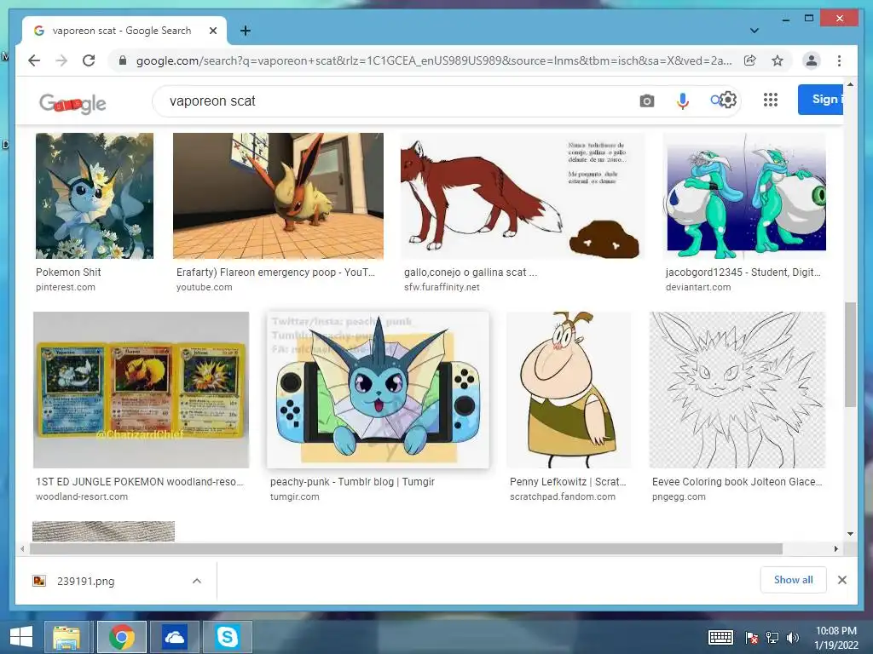Open gallo, conejo o gallina fox thumbnail
Screen dimensions: 873x654
coord(523,196)
